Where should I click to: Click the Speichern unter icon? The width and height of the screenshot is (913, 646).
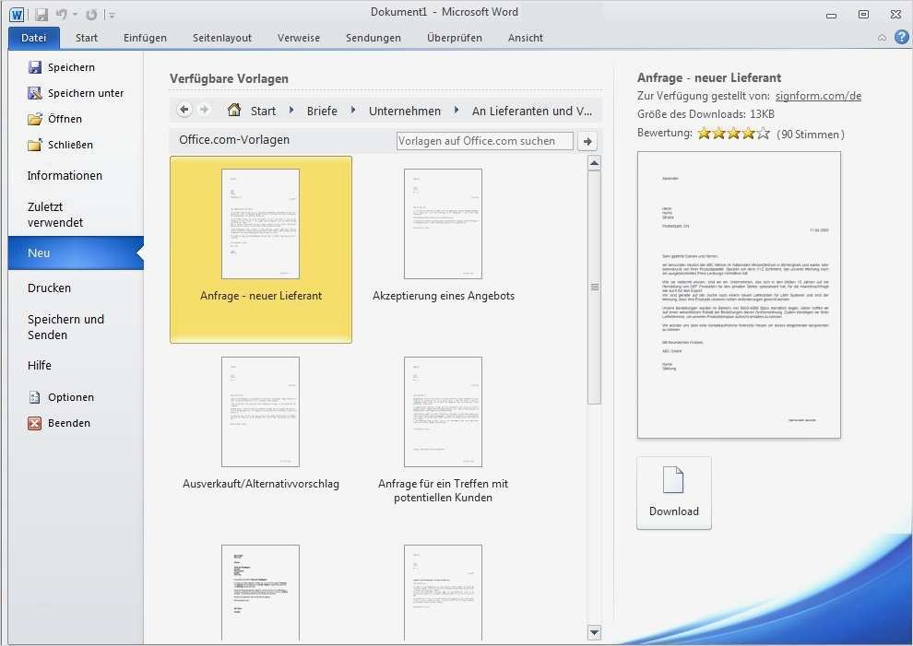33,92
